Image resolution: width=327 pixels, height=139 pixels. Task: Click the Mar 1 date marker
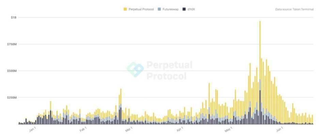129,130
